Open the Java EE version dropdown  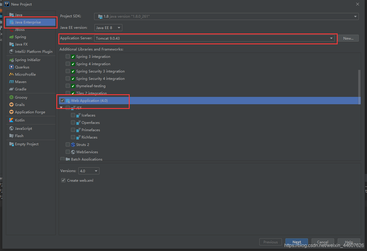(x=108, y=28)
